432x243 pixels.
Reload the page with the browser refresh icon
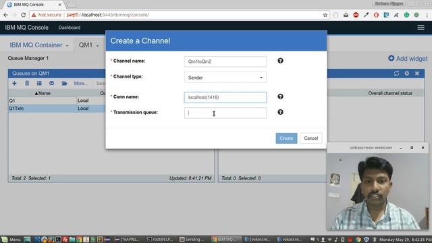pyautogui.click(x=23, y=15)
